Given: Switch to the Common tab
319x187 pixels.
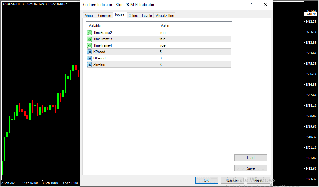Looking at the screenshot, I should click(105, 16).
